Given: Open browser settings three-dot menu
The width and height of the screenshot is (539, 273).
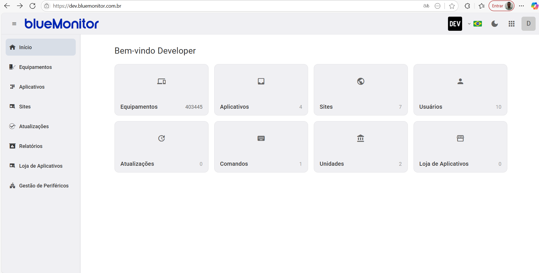Looking at the screenshot, I should (x=521, y=6).
